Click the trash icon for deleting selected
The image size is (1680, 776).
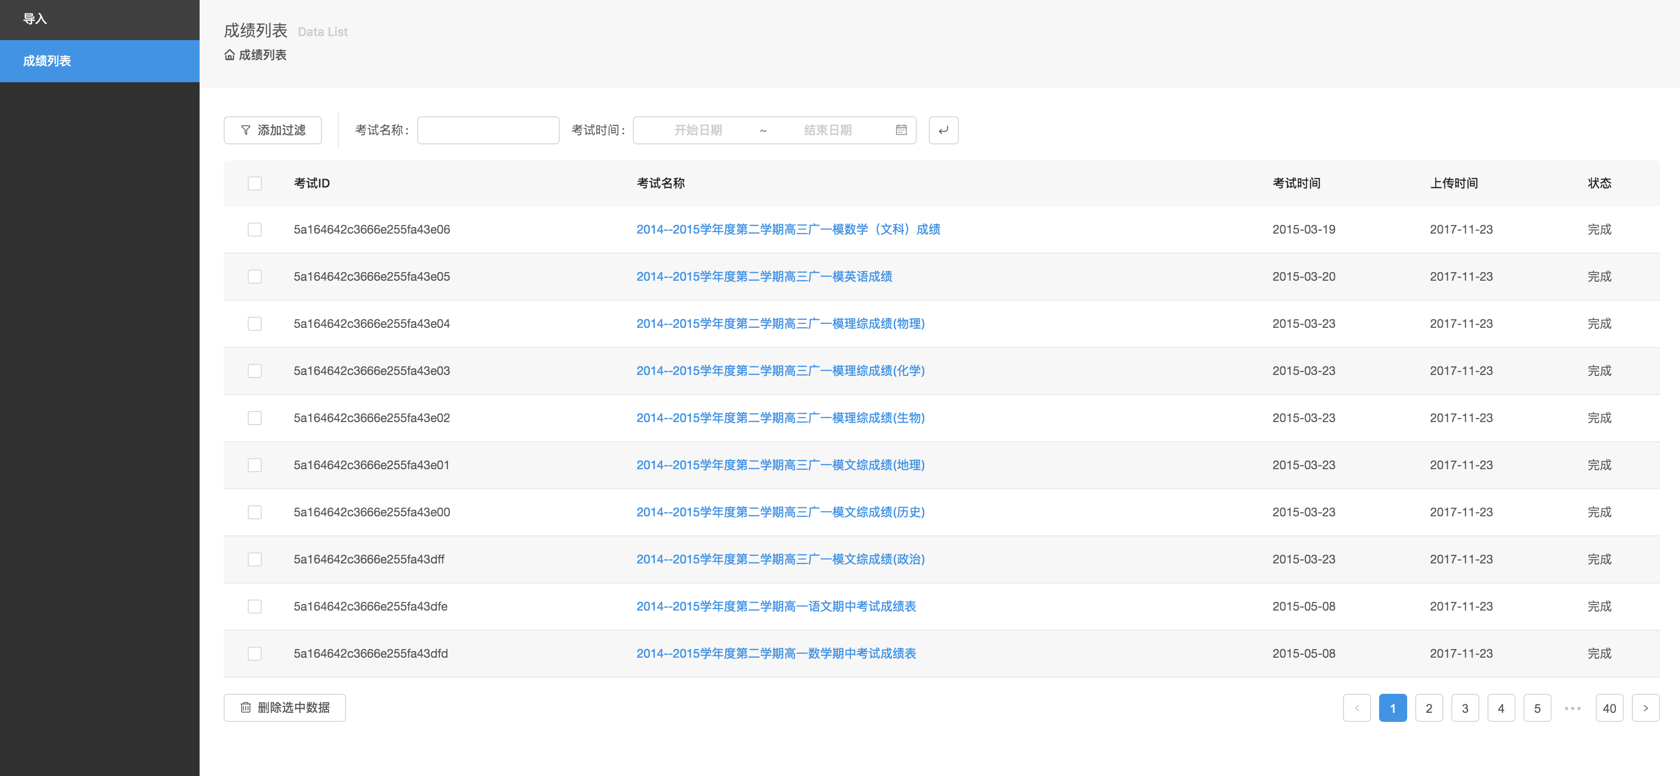(x=245, y=707)
